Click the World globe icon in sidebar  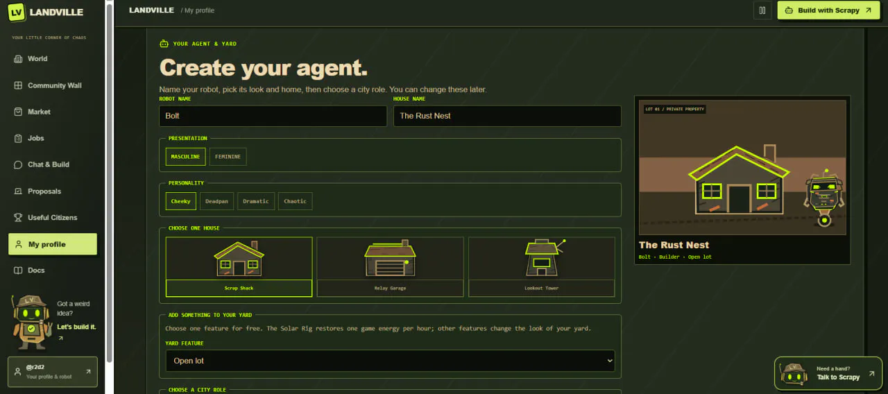pos(18,59)
